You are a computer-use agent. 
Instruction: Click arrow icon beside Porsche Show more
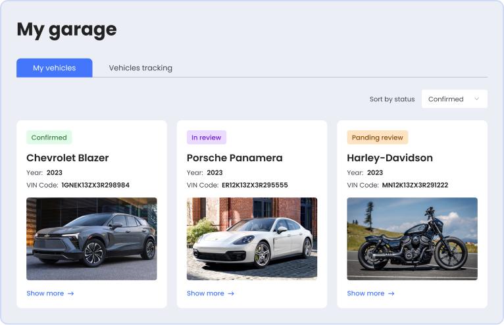(231, 293)
